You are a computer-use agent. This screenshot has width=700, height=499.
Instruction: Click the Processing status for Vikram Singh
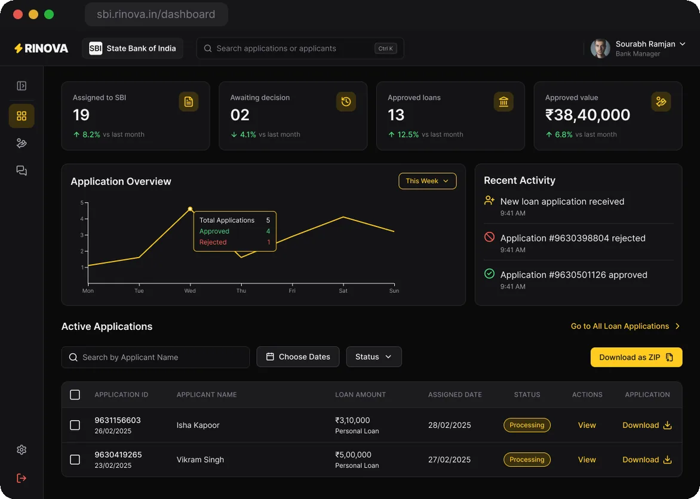click(527, 460)
